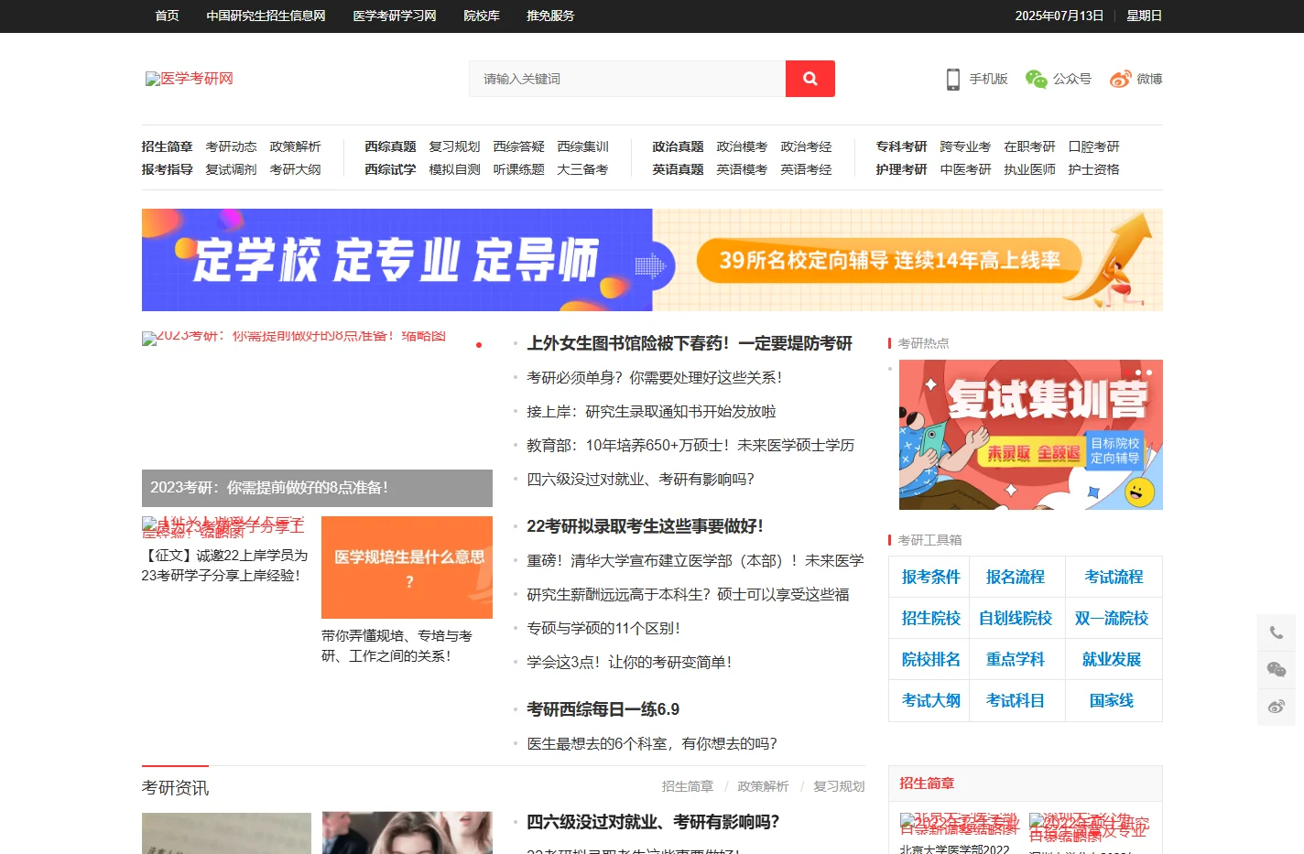
Task: Open article 重磅！清华大学宣布建立医学部
Action: [695, 560]
